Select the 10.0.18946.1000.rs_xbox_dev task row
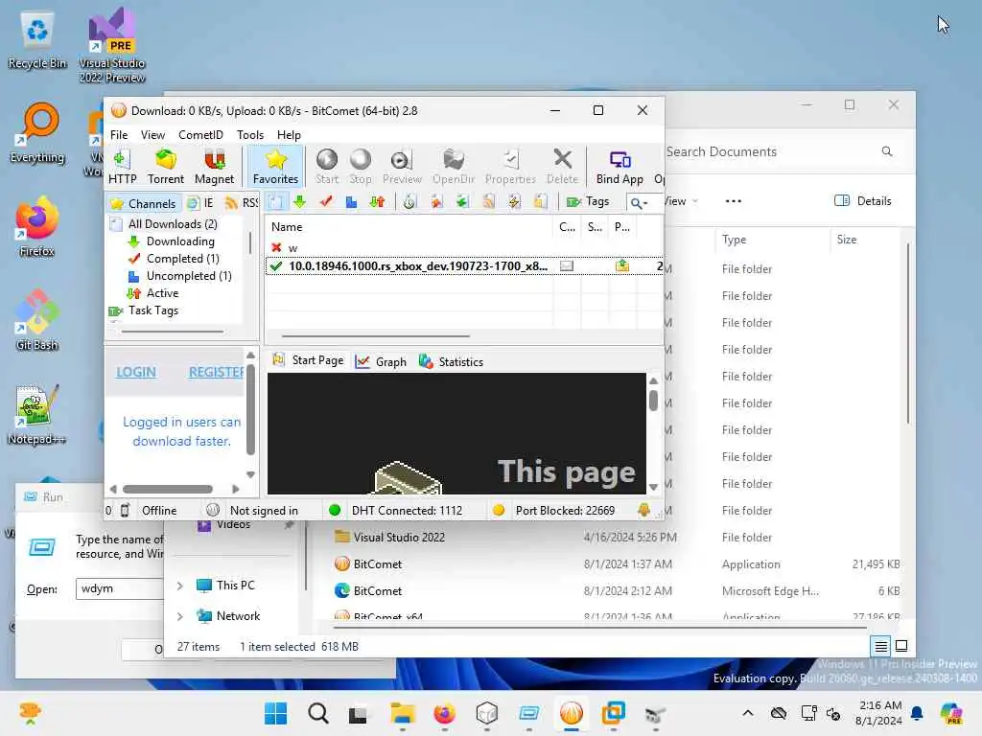Viewport: 982px width, 736px height. pos(463,266)
